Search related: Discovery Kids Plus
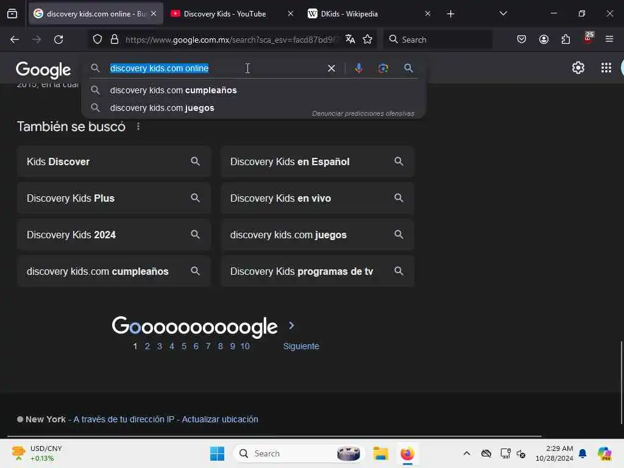This screenshot has width=624, height=468. [x=114, y=198]
